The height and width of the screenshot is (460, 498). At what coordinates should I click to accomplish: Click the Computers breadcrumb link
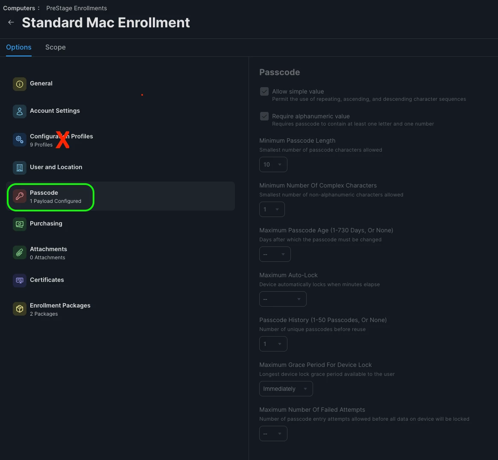[19, 8]
